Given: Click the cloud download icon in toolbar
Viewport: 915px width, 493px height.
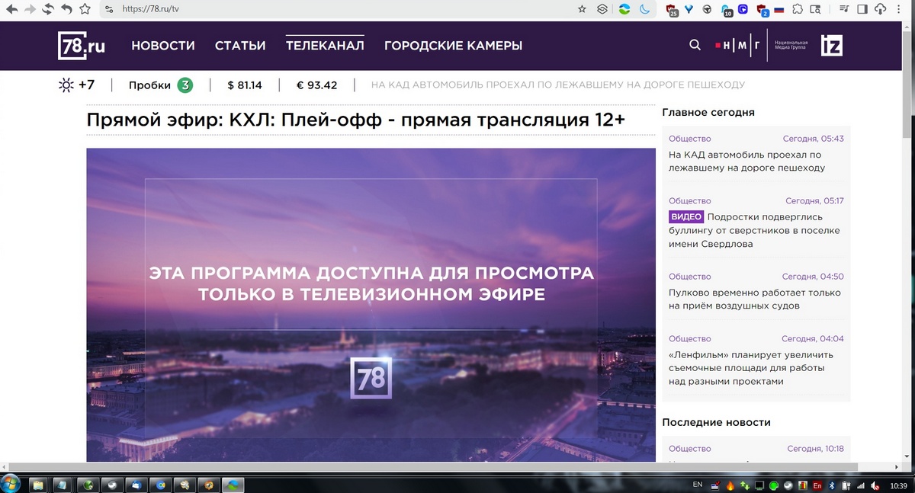Looking at the screenshot, I should pos(881,9).
